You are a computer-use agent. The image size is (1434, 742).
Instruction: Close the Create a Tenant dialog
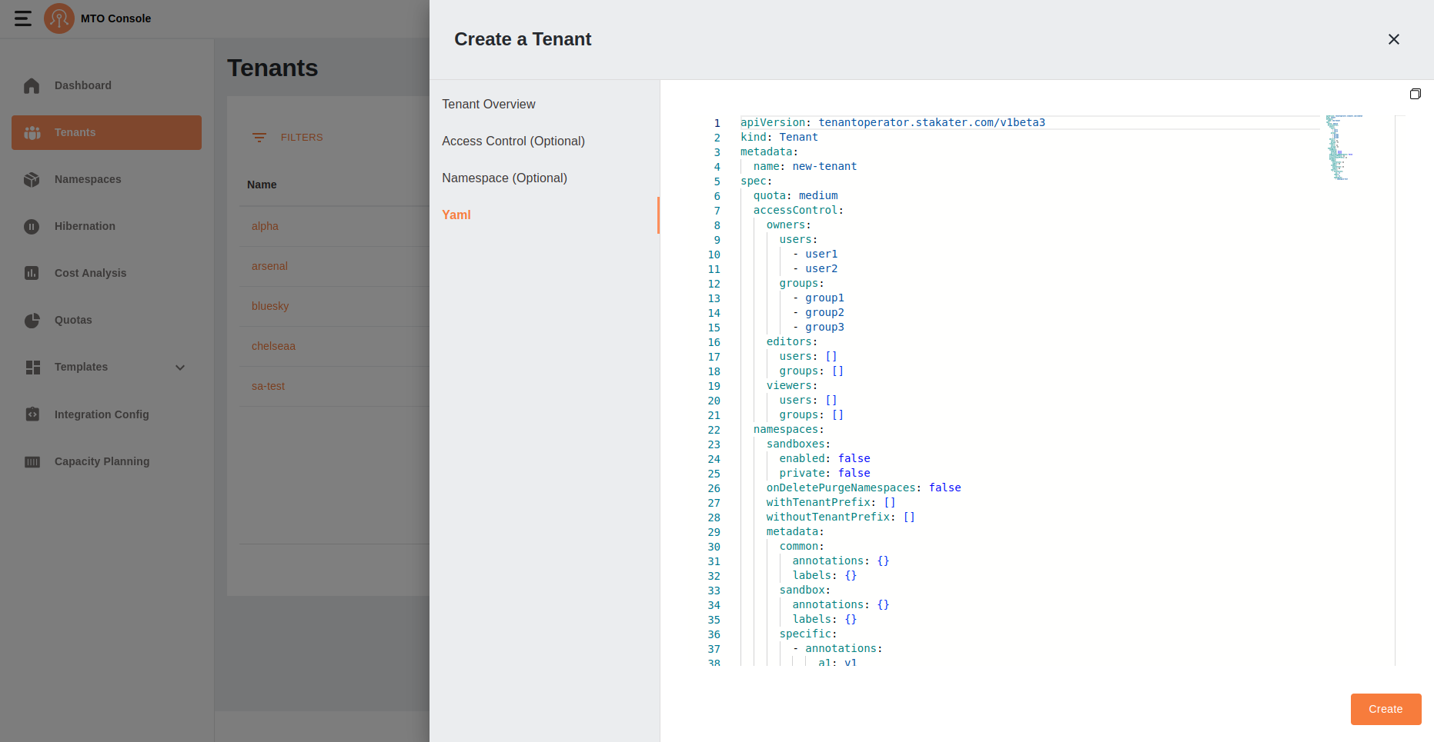(1394, 39)
